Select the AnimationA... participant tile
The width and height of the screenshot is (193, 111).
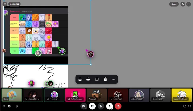(x=75, y=95)
